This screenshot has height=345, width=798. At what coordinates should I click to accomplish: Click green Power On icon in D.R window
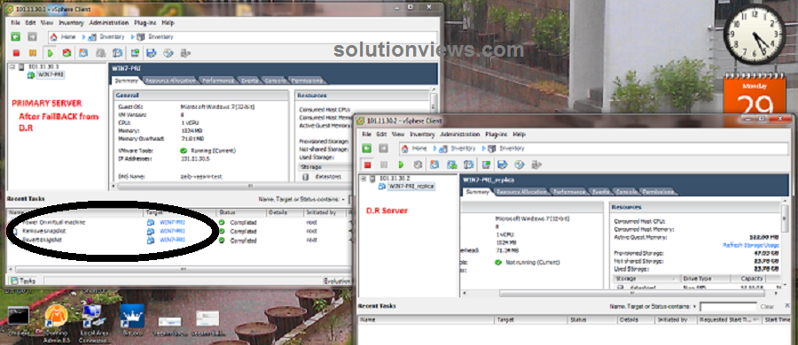tap(401, 165)
